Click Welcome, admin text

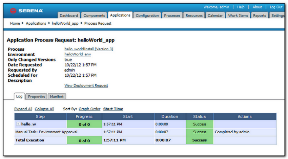click(216, 7)
